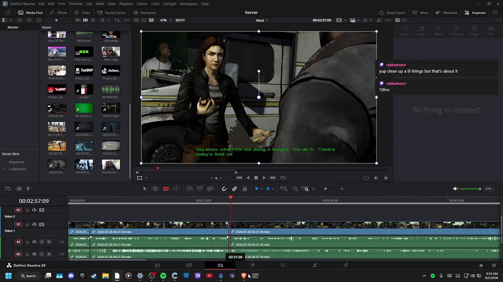
Task: Toggle Position Lock padlock in timeline toolbar
Action: 245,189
